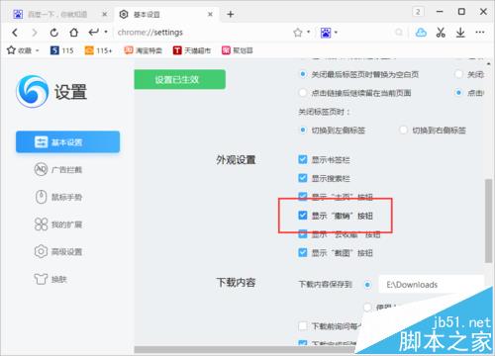Open 广告拦截 ad blocking settings

(58, 170)
